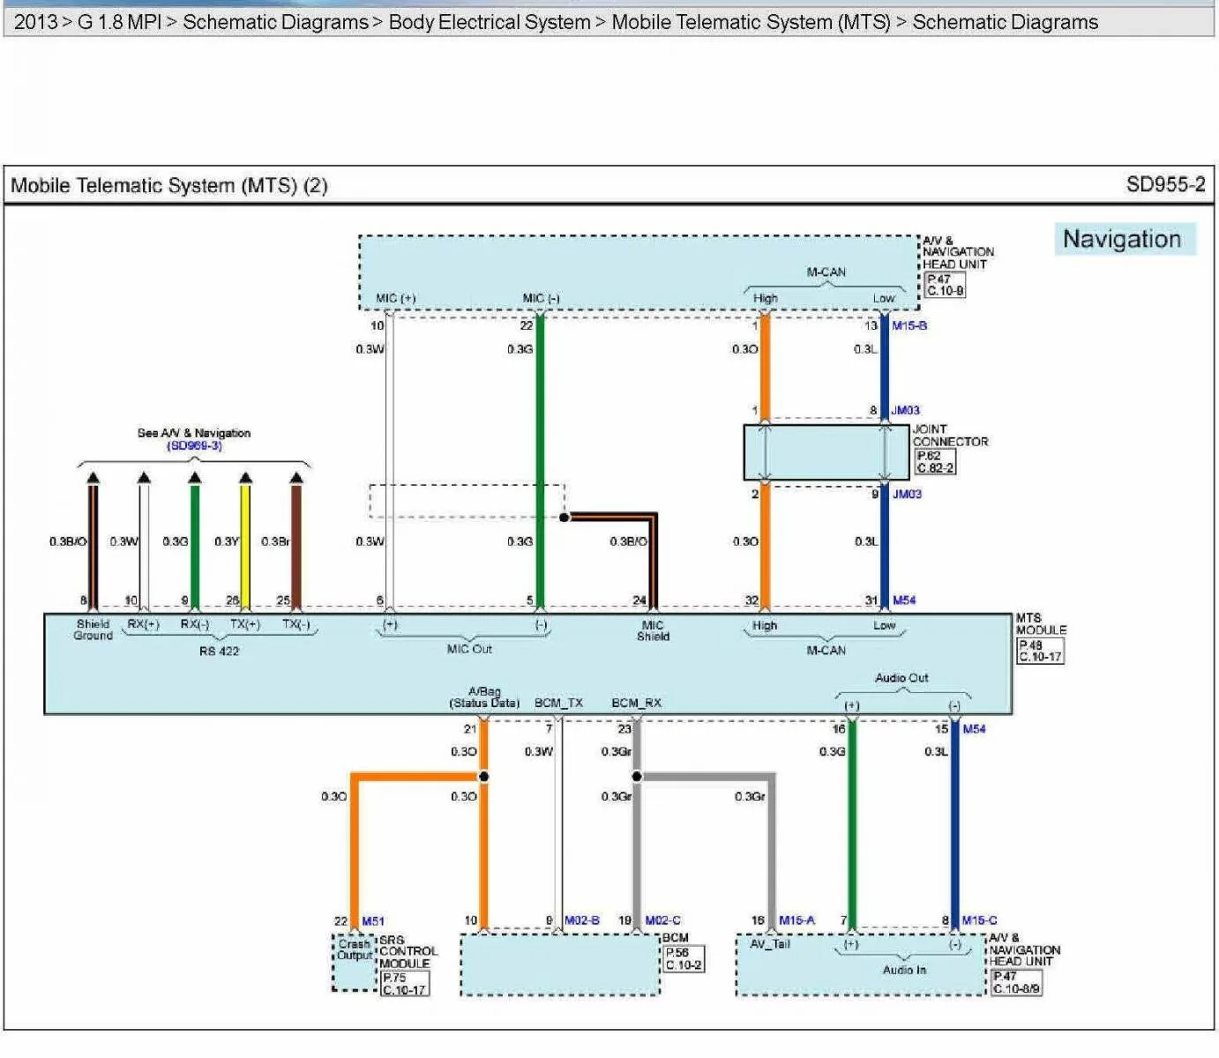Click the 'MIC Shield' terminal label
The width and height of the screenshot is (1219, 1058).
tap(653, 630)
